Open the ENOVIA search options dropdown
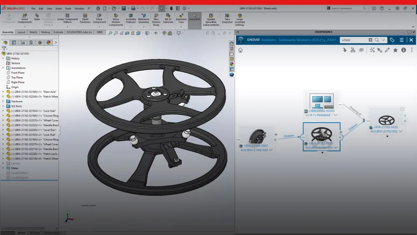Screen dimensions: 417x235 pos(383,40)
